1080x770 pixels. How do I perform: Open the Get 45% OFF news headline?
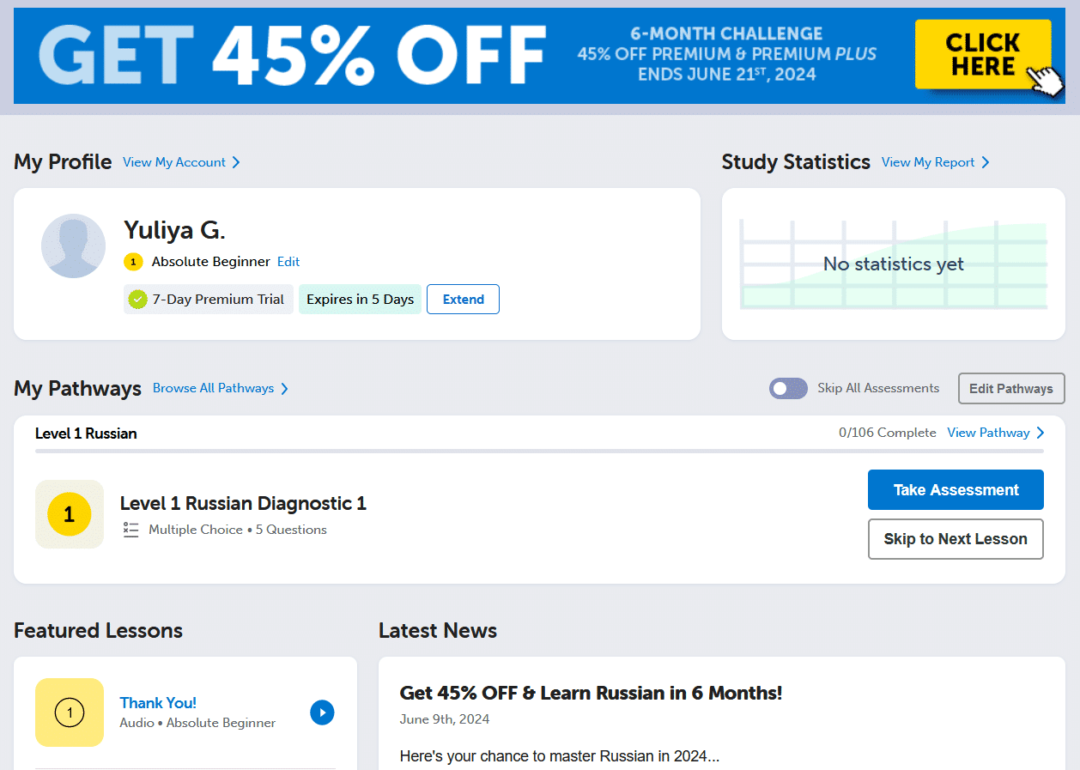point(591,693)
